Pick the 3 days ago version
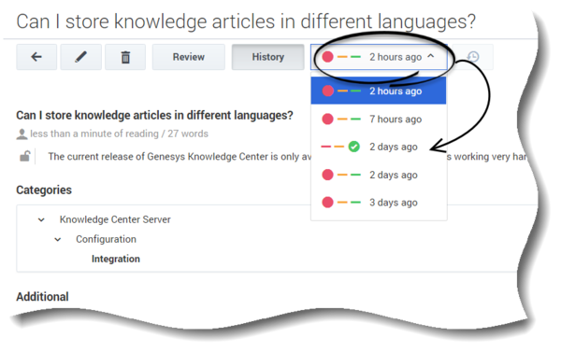Viewport: 561px width, 352px height. click(379, 203)
